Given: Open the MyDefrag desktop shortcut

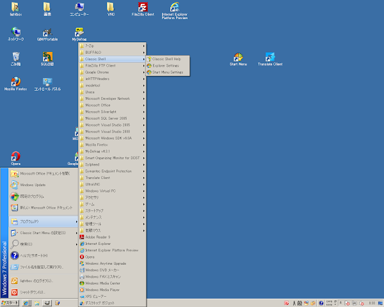Looking at the screenshot, I should (x=79, y=35).
